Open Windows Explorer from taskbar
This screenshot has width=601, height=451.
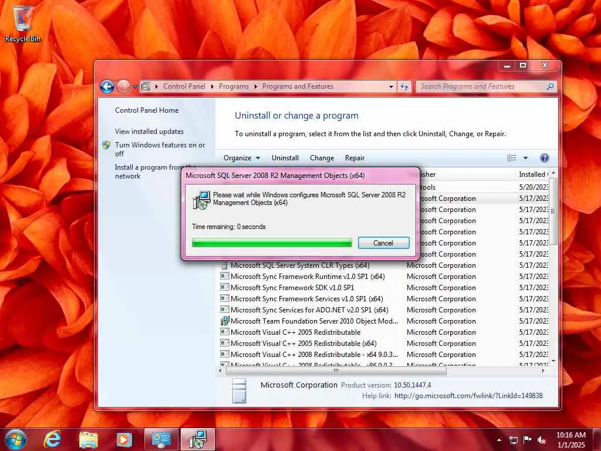click(x=89, y=440)
